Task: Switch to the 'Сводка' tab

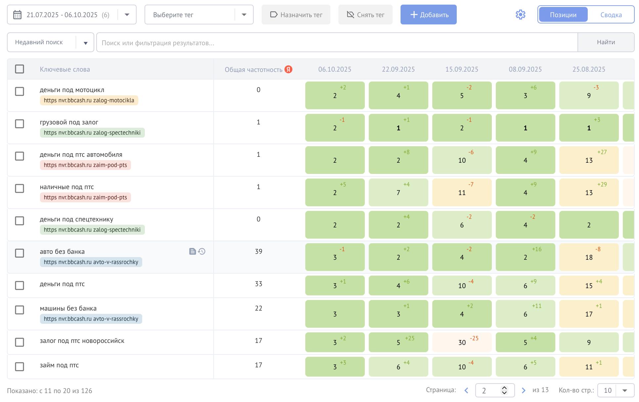Action: click(x=611, y=15)
